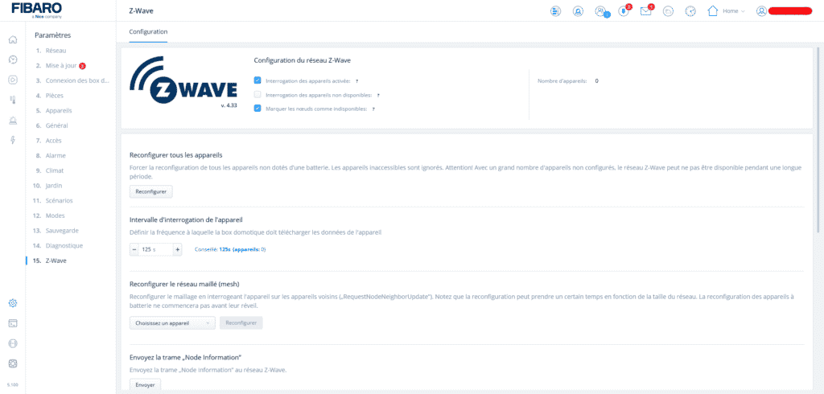Toggle Interrogation des appareils non disponibles checkbox
Viewport: 824px width, 394px height.
tap(257, 95)
